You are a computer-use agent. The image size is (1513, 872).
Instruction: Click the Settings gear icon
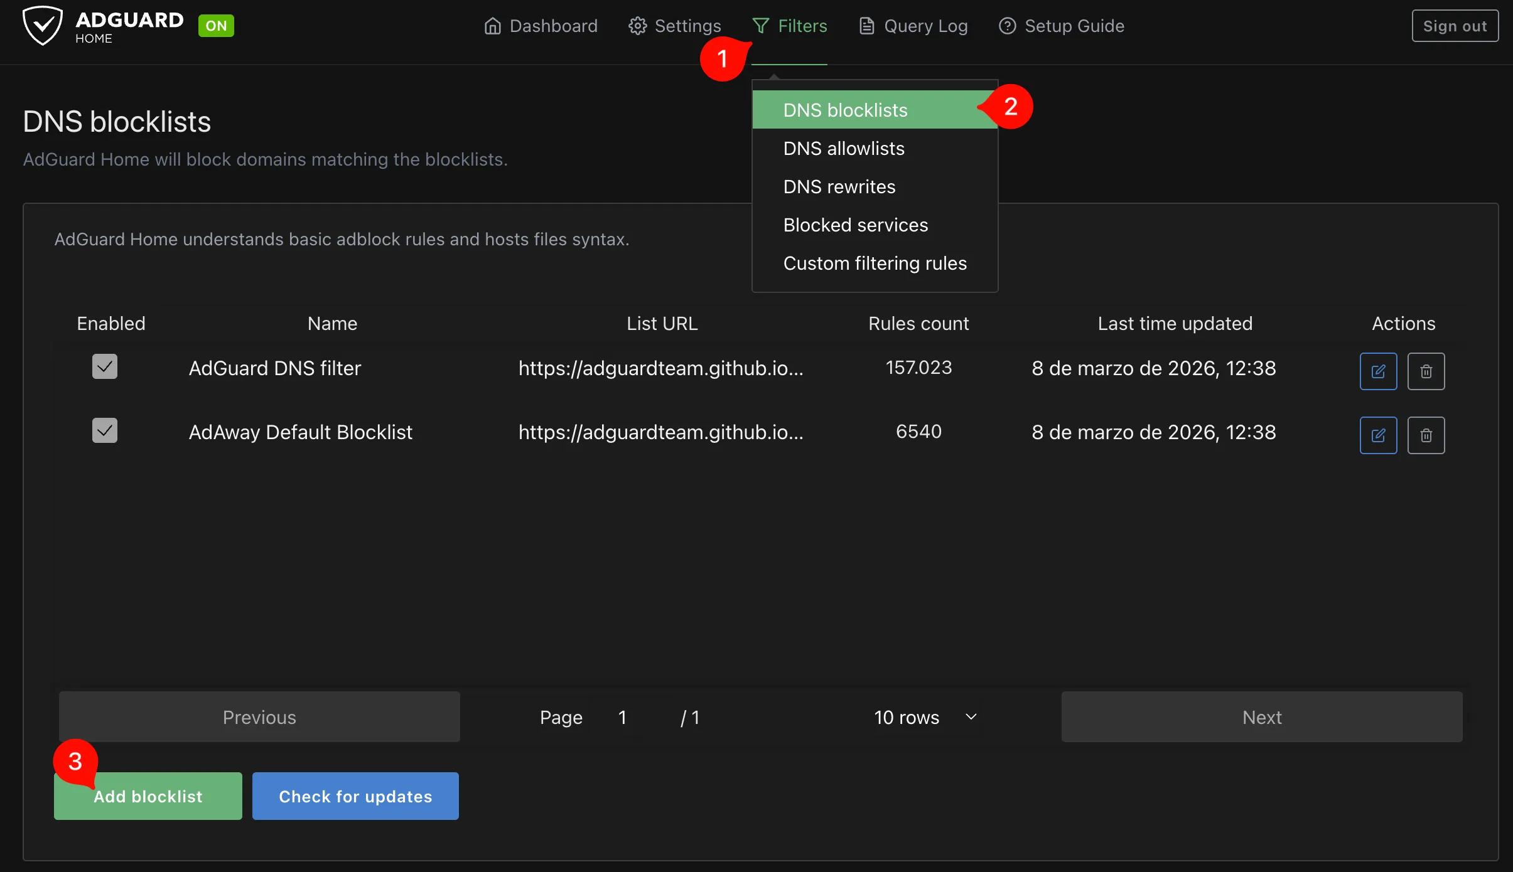[x=638, y=26]
